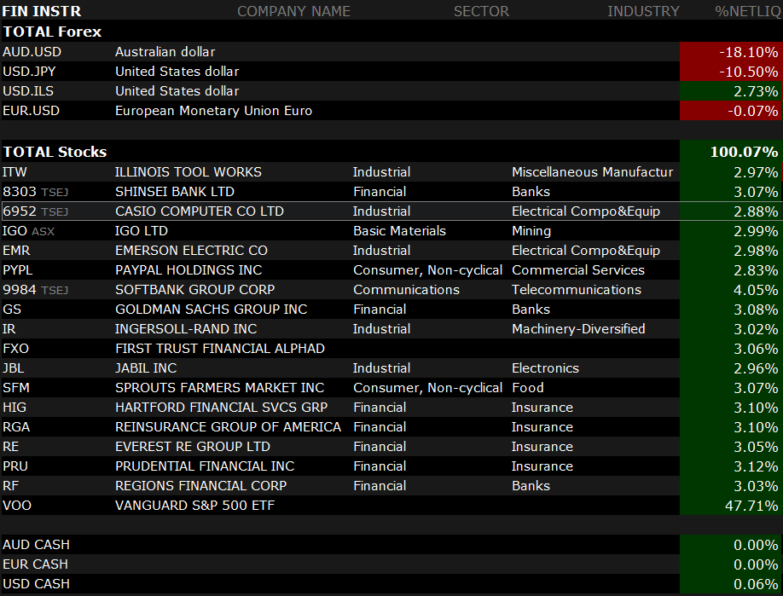The image size is (783, 596).
Task: Click VANGUARD S&P 500 ETF name
Action: [194, 505]
